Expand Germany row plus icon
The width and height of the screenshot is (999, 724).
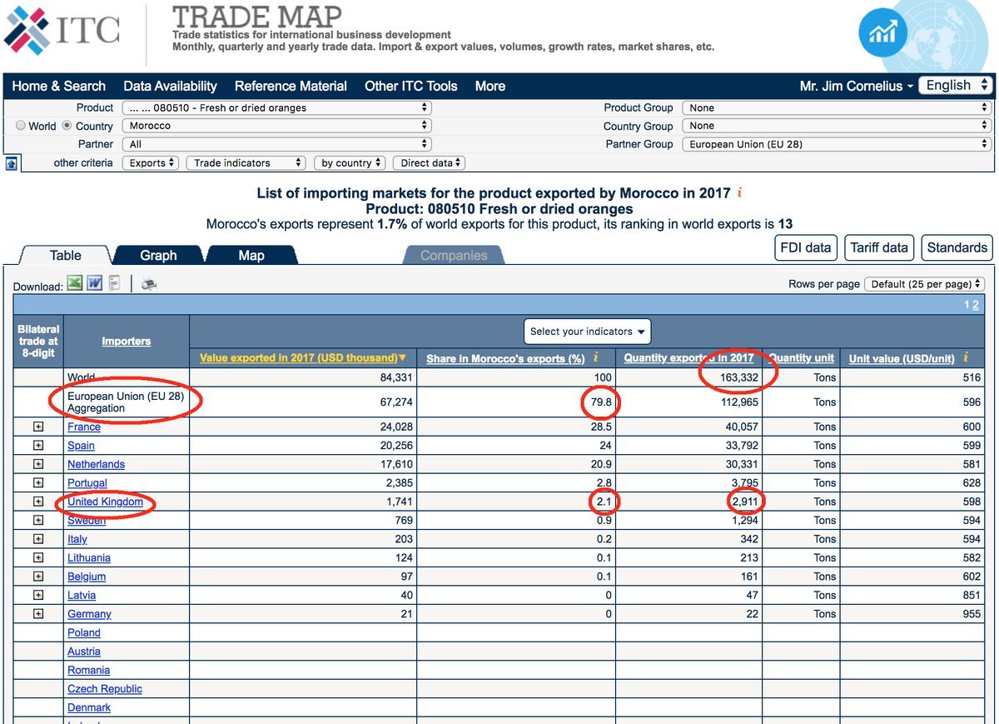38,614
